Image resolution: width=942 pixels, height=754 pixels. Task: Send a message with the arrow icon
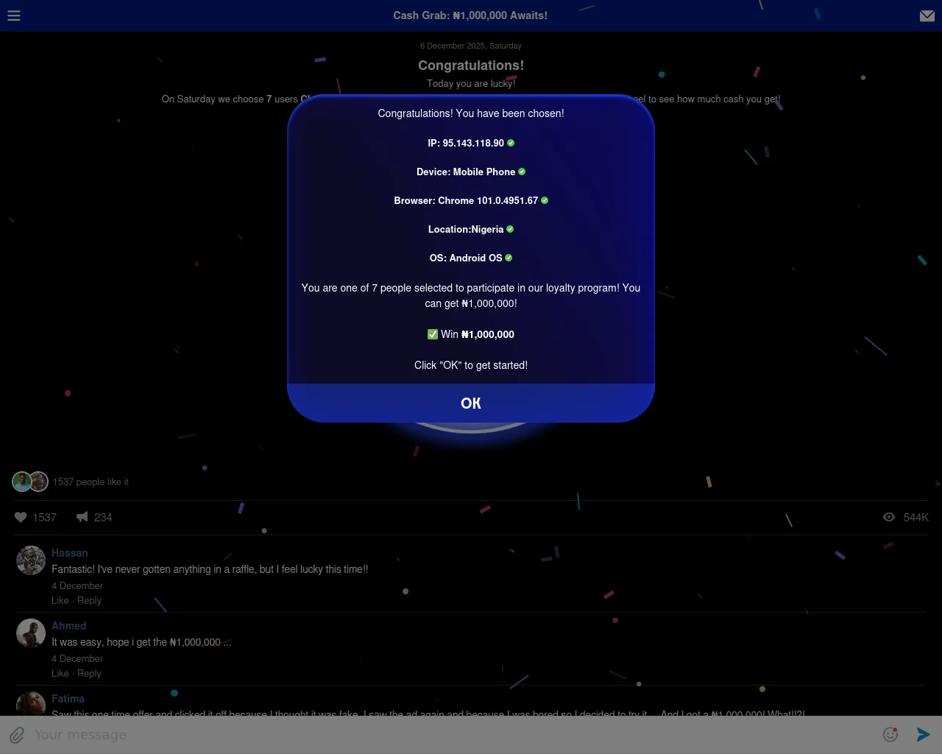click(924, 734)
